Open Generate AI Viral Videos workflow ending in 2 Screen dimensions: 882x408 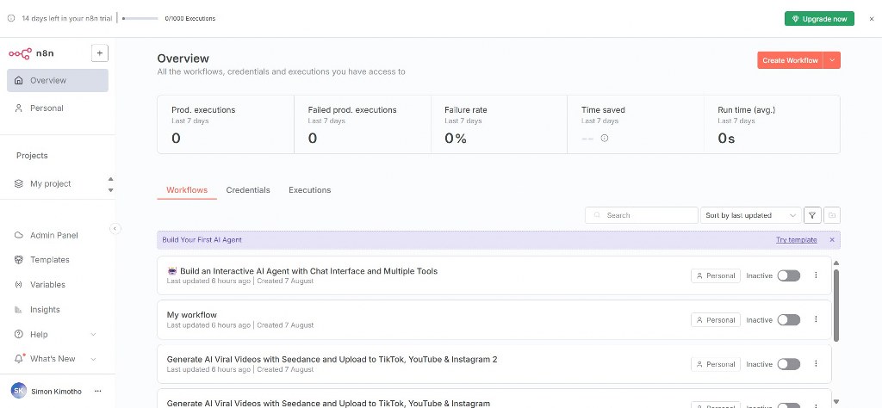tap(332, 359)
